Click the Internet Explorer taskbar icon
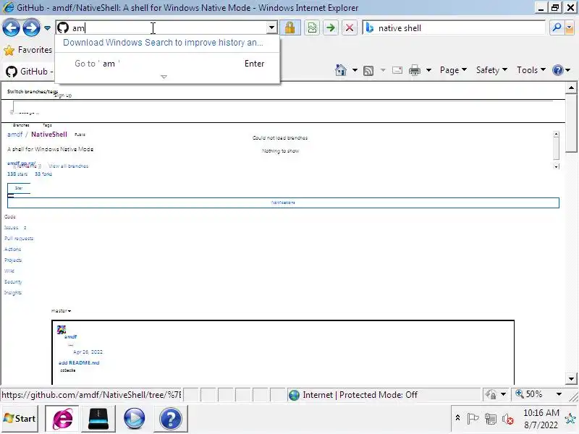The image size is (579, 434). click(63, 419)
